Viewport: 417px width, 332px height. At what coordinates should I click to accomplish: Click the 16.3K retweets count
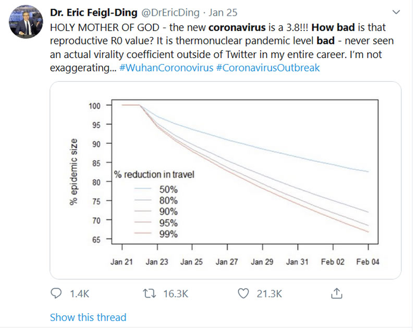(x=175, y=294)
